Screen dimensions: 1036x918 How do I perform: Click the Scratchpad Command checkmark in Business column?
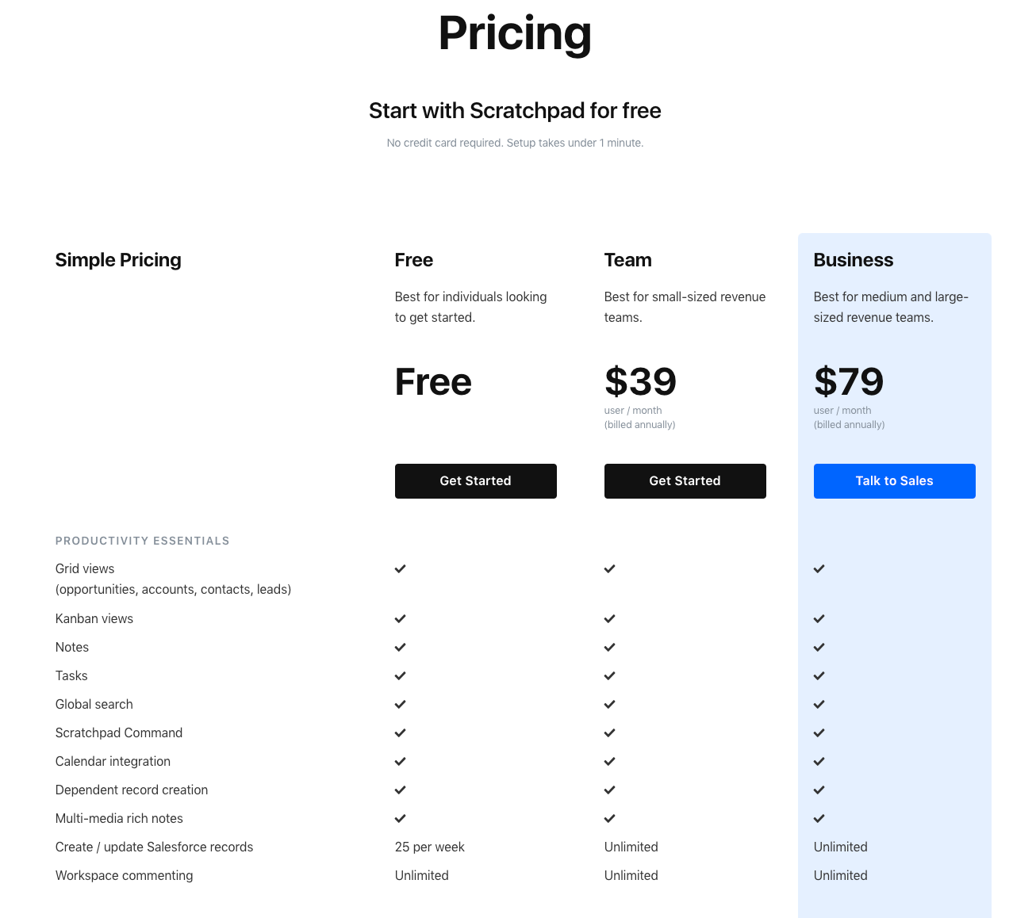[x=819, y=732]
